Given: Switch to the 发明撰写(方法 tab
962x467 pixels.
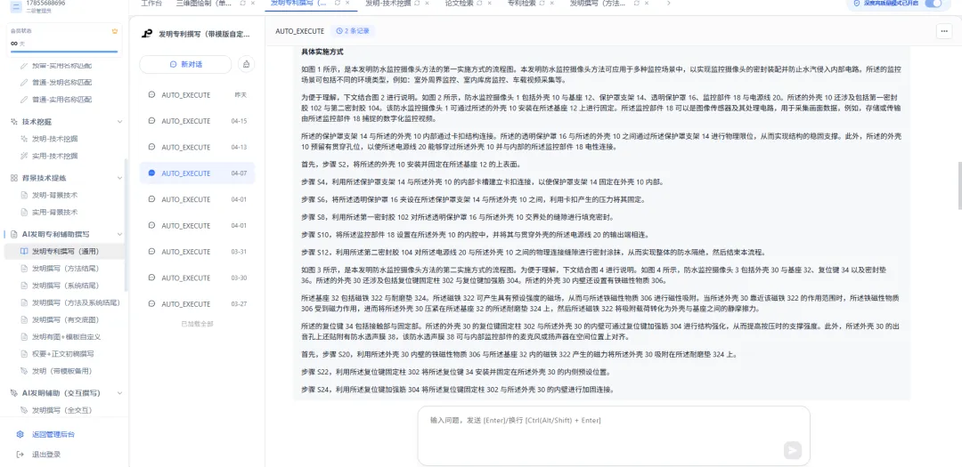Looking at the screenshot, I should pyautogui.click(x=599, y=3).
